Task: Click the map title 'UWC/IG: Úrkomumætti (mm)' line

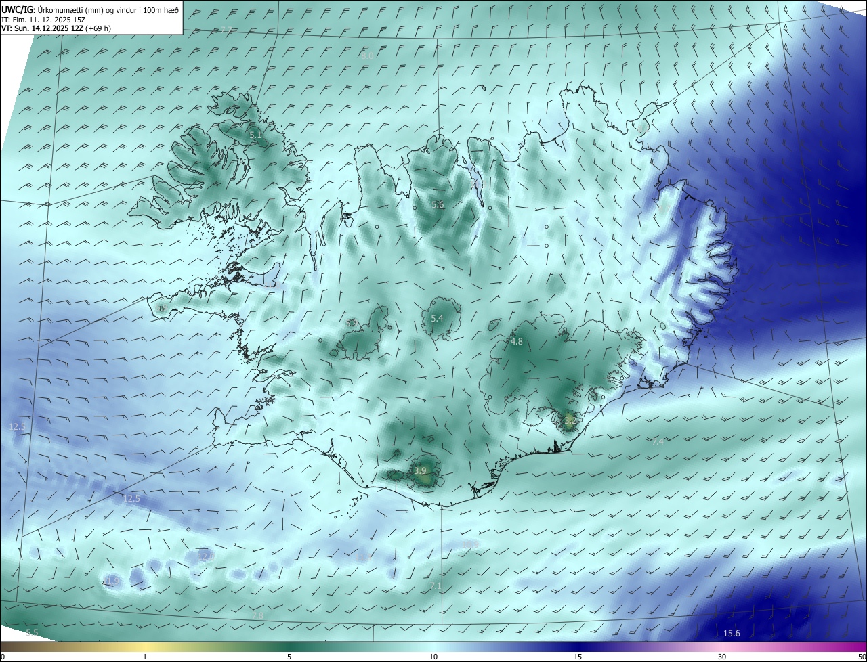Action: [90, 9]
